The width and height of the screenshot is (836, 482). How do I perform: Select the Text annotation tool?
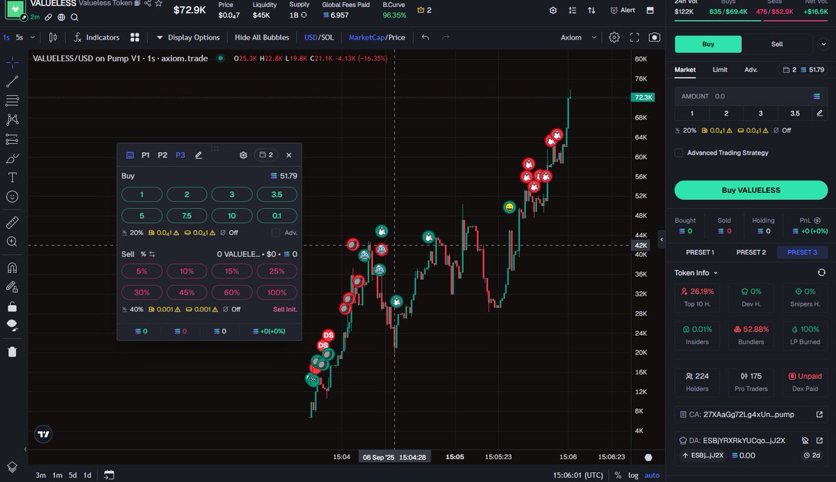tap(12, 178)
